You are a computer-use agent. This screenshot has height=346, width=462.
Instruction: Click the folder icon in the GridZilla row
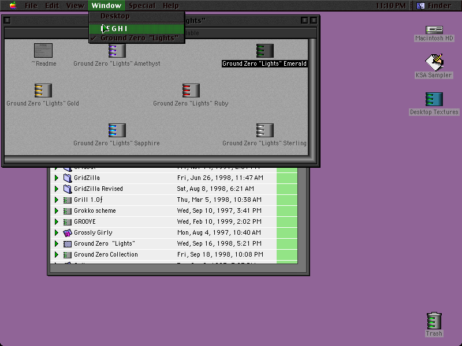point(68,178)
